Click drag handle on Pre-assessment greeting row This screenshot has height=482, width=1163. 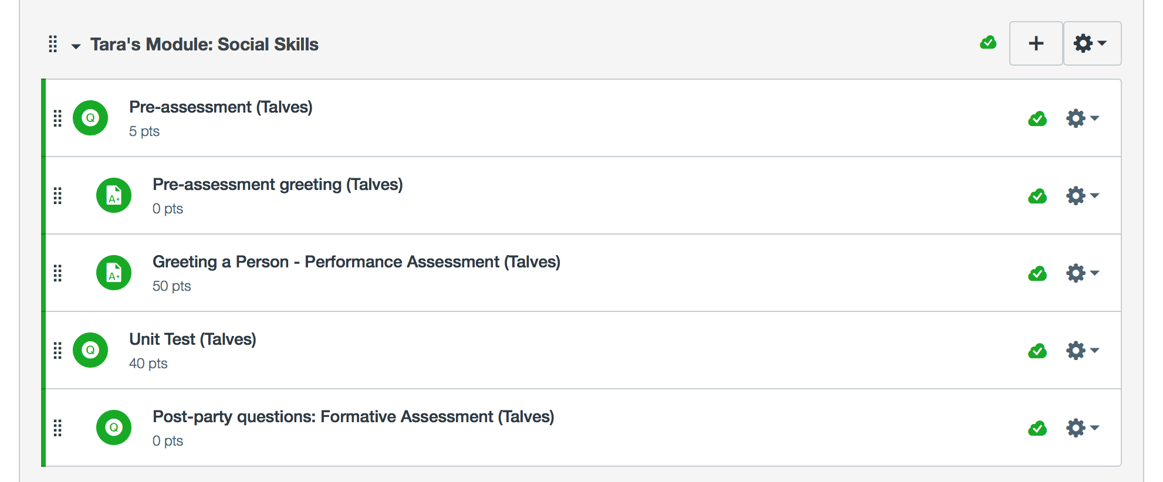click(x=58, y=196)
